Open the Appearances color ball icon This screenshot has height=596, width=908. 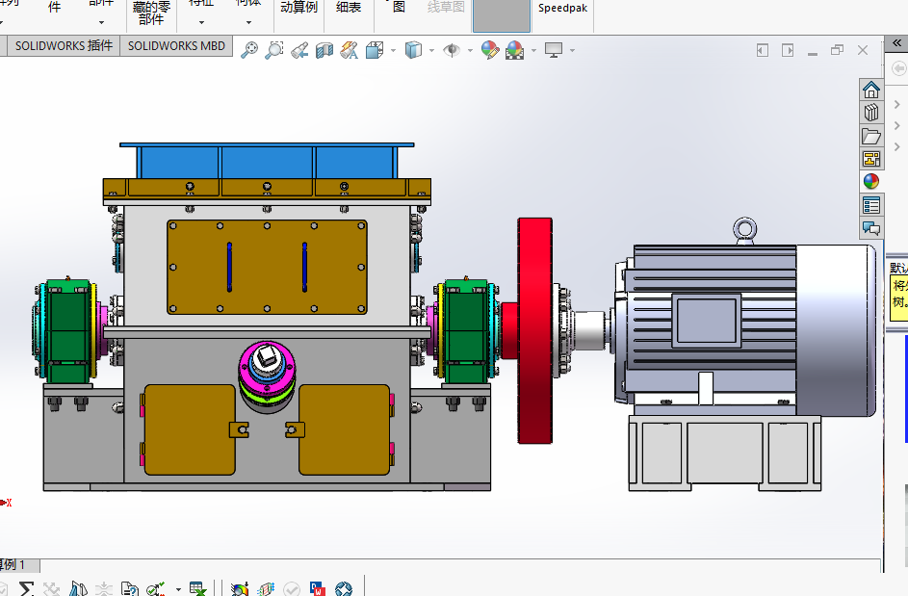pyautogui.click(x=871, y=181)
